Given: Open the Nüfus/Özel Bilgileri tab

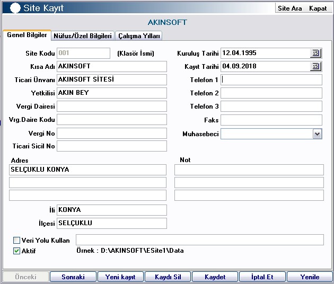Looking at the screenshot, I should 83,36.
